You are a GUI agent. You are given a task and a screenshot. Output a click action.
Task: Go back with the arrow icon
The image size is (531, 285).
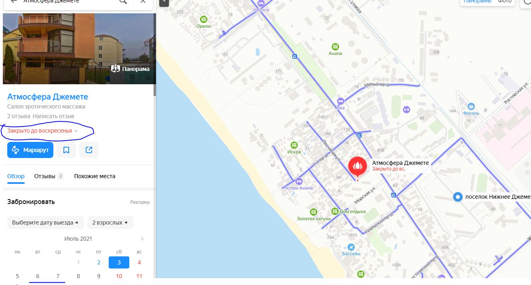tap(14, 1)
